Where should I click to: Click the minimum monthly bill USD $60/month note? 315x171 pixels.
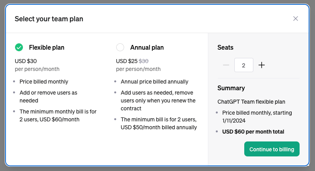point(58,115)
